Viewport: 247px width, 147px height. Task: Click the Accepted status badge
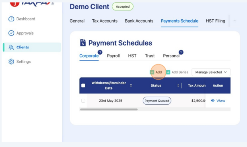(x=123, y=6)
